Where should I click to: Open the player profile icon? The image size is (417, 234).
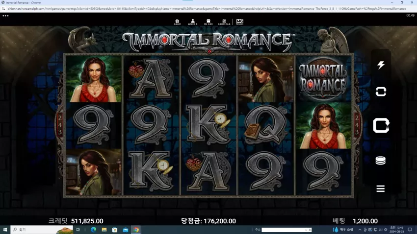[192, 22]
